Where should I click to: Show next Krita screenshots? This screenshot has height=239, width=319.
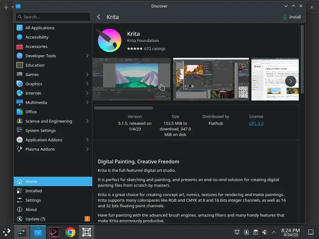click(x=291, y=81)
